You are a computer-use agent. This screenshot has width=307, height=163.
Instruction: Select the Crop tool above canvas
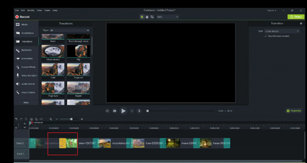pos(152,17)
